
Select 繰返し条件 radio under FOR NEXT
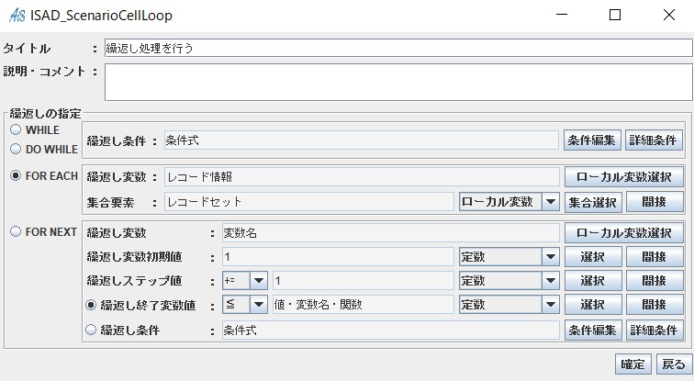pyautogui.click(x=91, y=330)
